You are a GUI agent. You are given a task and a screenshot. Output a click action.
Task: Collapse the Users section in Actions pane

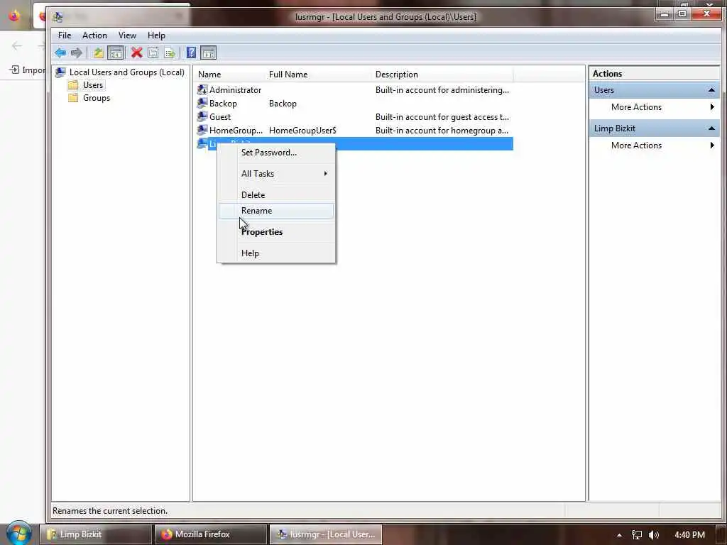tap(711, 90)
